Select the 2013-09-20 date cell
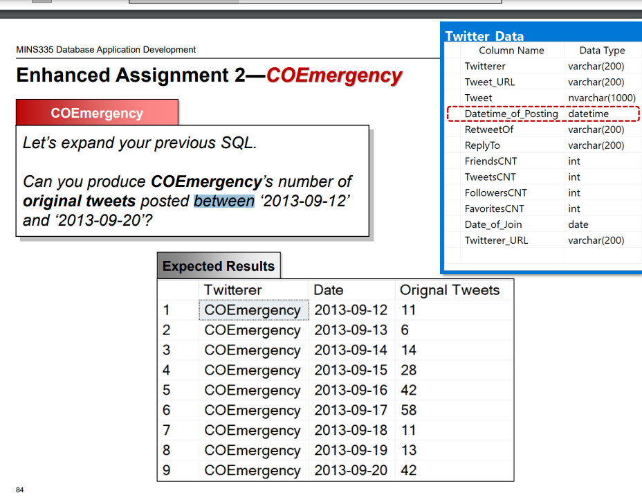Image resolution: width=642 pixels, height=502 pixels. (x=352, y=470)
